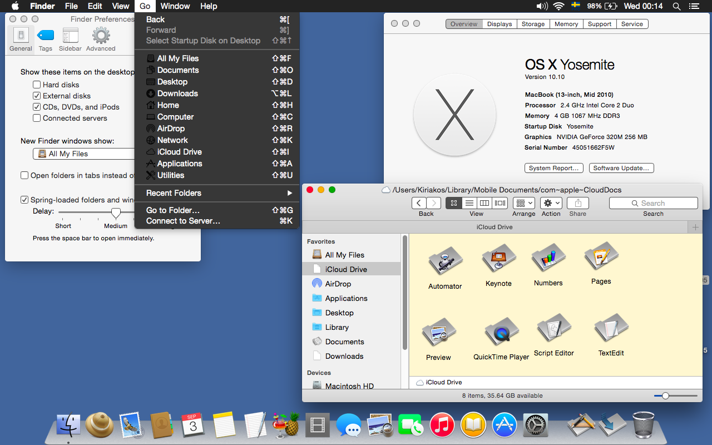Open the Keynote folder icon
Viewport: 712px width, 445px height.
(499, 259)
